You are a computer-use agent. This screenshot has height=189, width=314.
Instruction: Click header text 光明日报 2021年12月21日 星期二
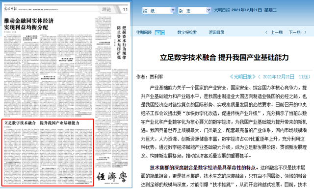[x=245, y=10]
